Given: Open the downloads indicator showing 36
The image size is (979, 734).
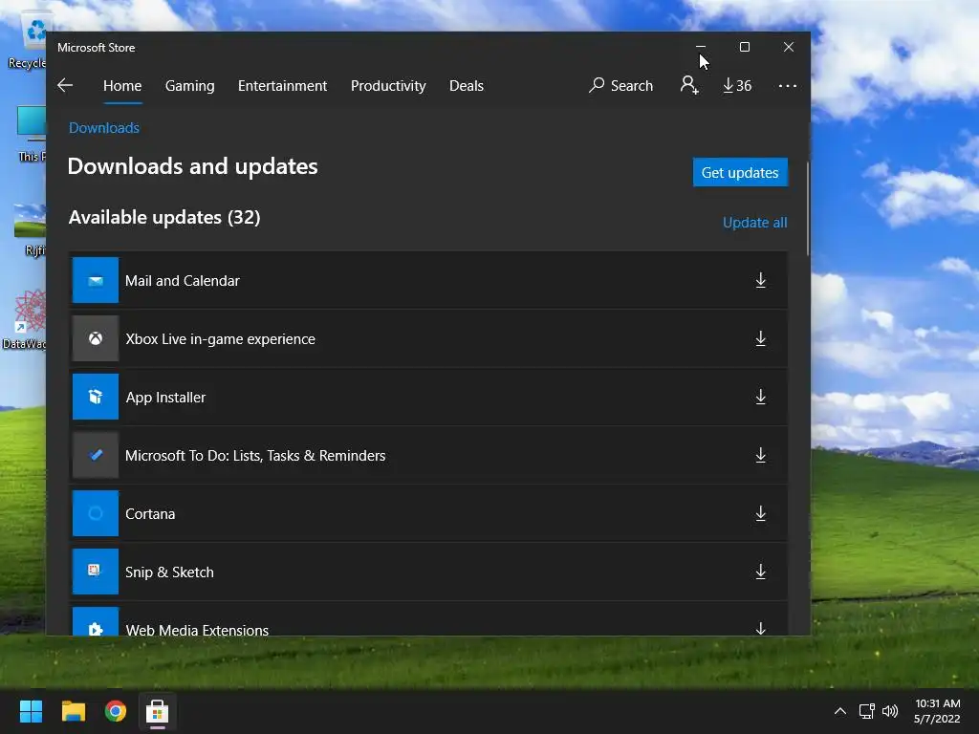Looking at the screenshot, I should coord(737,85).
